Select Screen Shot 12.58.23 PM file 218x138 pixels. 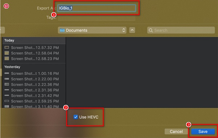click(34, 59)
